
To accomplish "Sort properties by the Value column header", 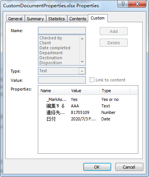I will [84, 91].
